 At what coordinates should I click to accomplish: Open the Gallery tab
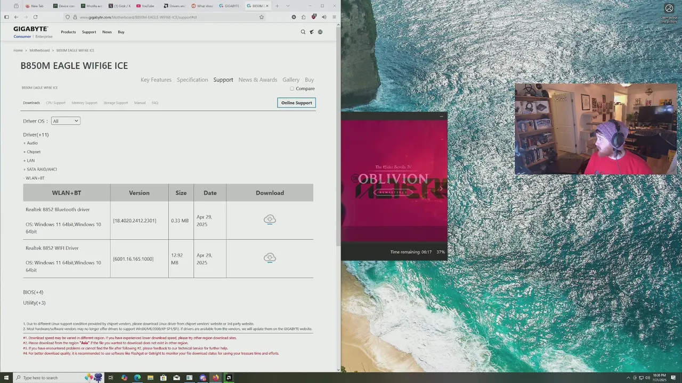point(291,80)
